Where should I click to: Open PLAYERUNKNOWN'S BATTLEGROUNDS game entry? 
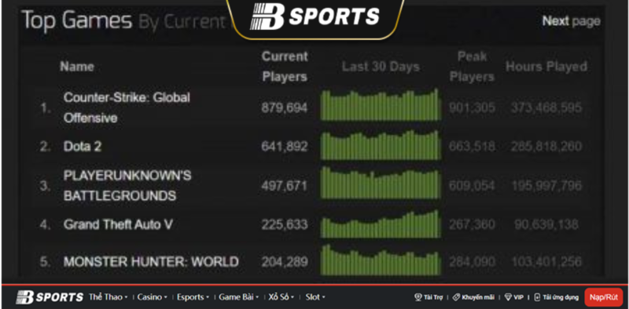click(127, 186)
